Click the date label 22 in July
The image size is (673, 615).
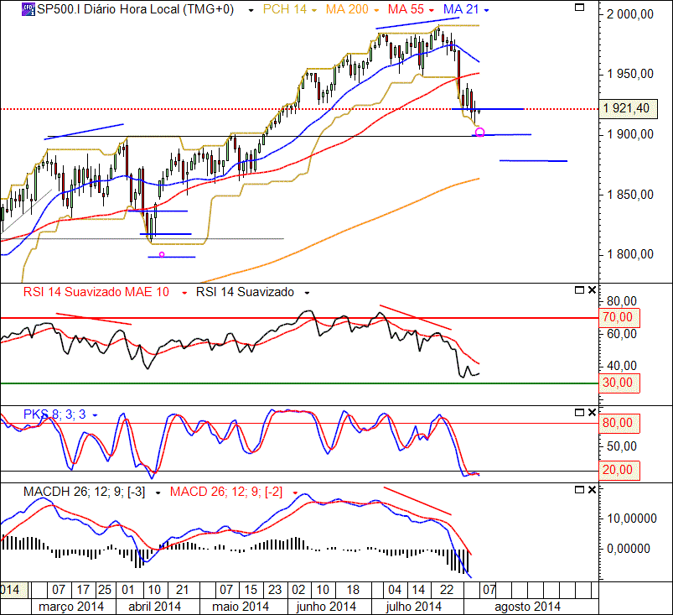pyautogui.click(x=447, y=590)
